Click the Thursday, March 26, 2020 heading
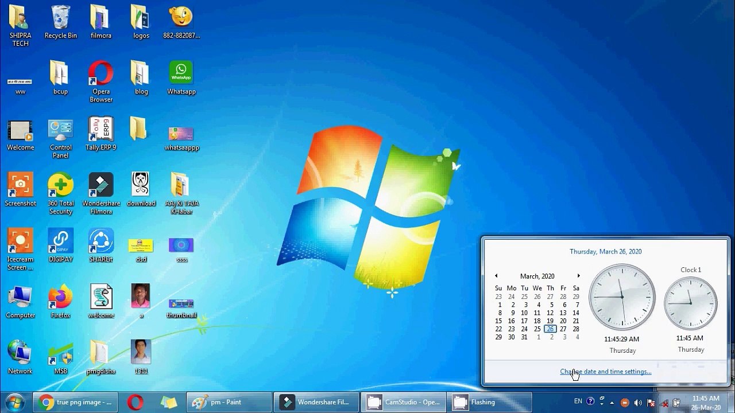This screenshot has height=413, width=735. coord(606,251)
